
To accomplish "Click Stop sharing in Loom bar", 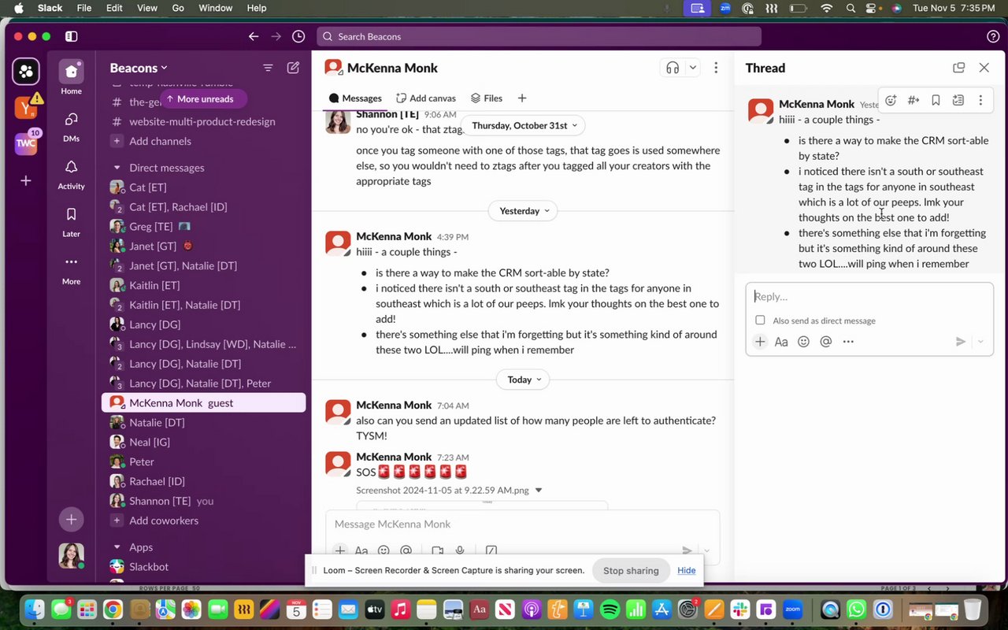I will [x=631, y=571].
